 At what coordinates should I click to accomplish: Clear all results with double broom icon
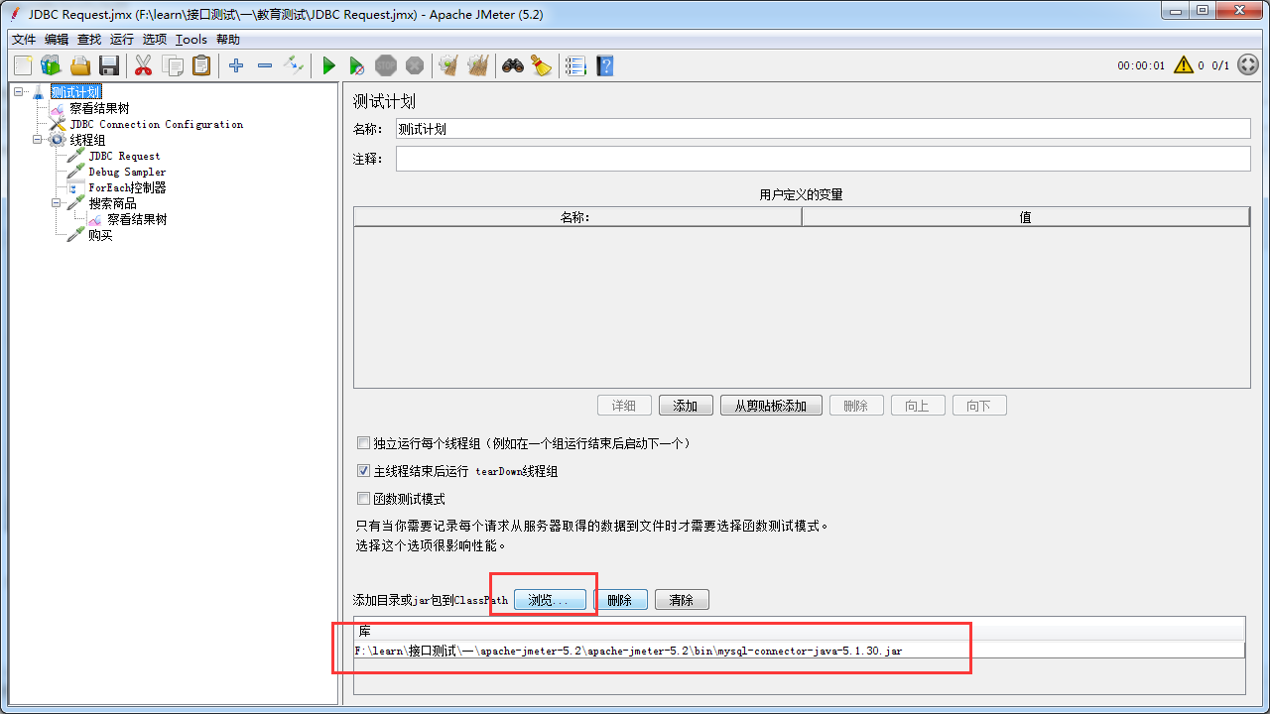[478, 65]
